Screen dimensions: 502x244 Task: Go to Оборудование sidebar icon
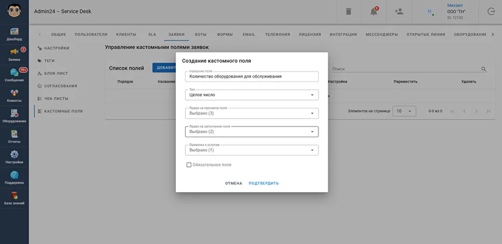15,115
